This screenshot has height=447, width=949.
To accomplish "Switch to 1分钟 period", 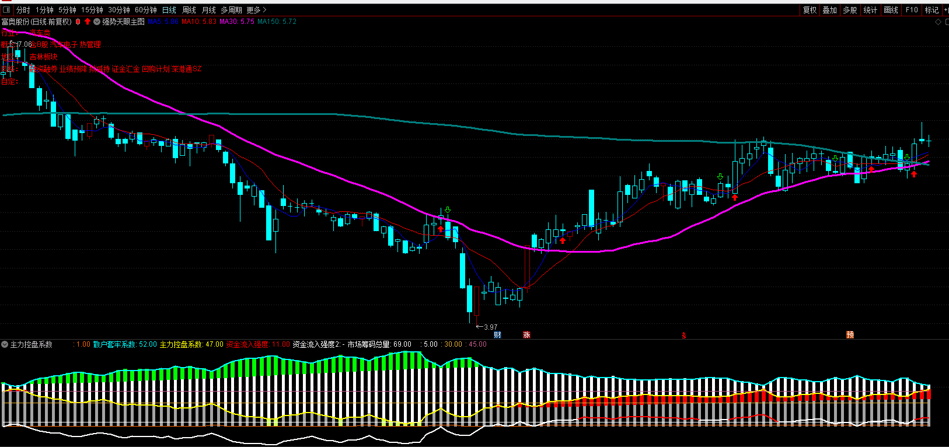I will tap(44, 10).
